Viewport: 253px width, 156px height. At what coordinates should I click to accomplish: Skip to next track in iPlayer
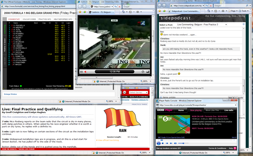point(171,143)
